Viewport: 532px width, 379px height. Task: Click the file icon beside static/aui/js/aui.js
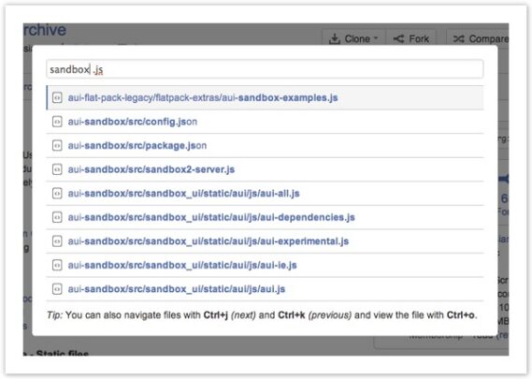click(x=57, y=289)
